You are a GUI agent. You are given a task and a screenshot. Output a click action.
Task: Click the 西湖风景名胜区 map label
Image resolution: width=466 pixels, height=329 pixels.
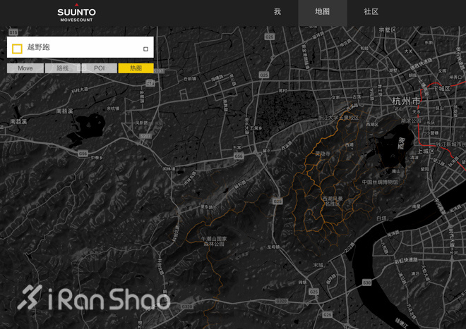tap(333, 201)
